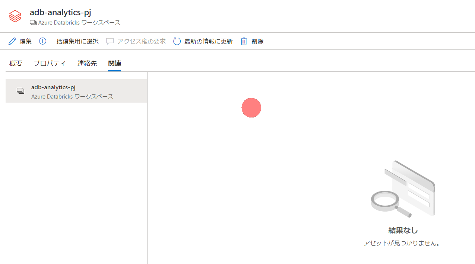Click the plus icon for 一括編集用に選択
This screenshot has width=475, height=264.
42,41
